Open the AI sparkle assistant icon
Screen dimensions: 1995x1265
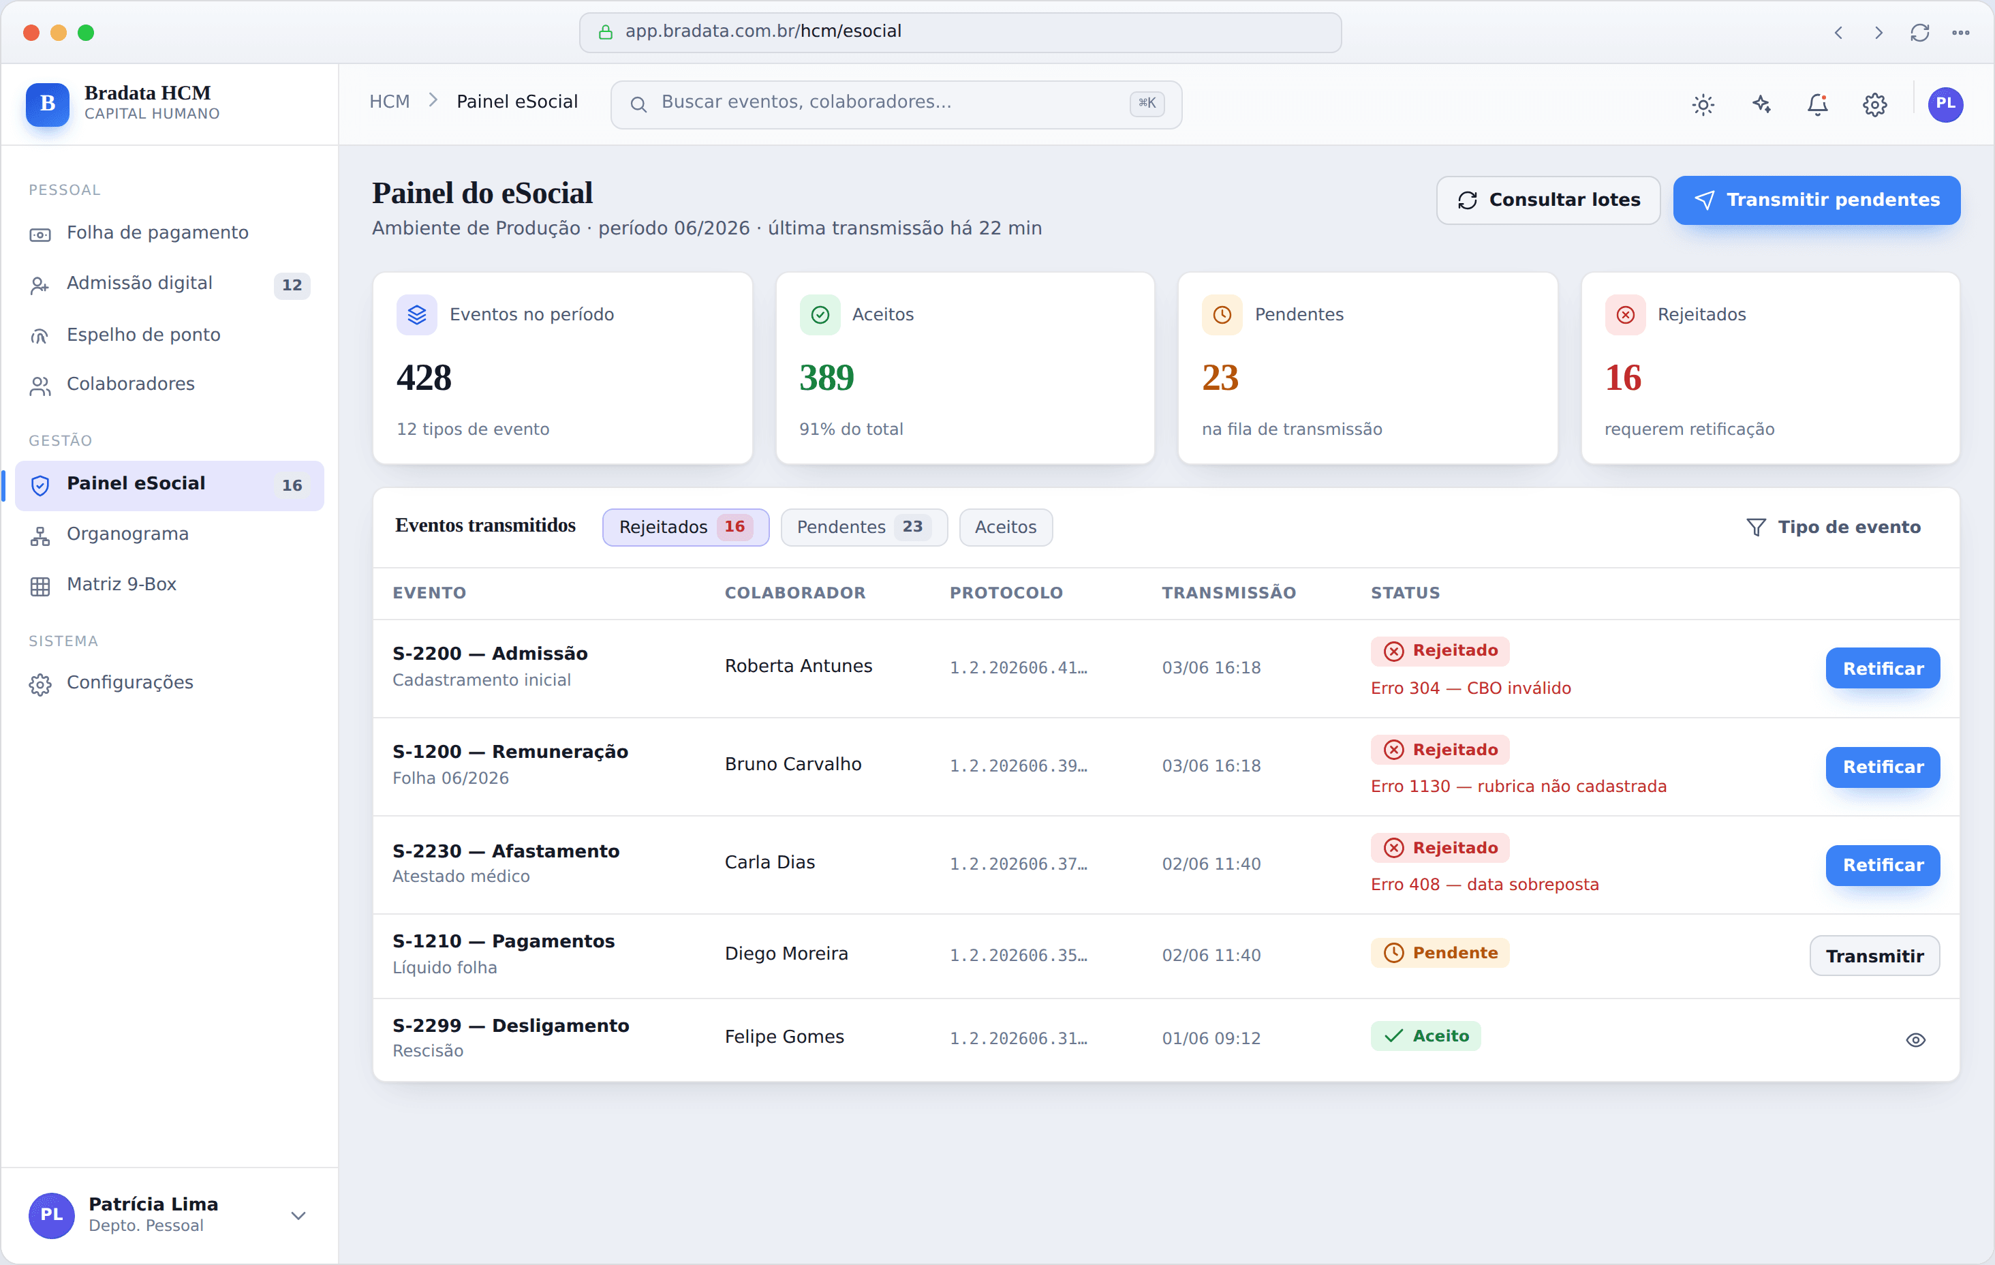pos(1760,104)
